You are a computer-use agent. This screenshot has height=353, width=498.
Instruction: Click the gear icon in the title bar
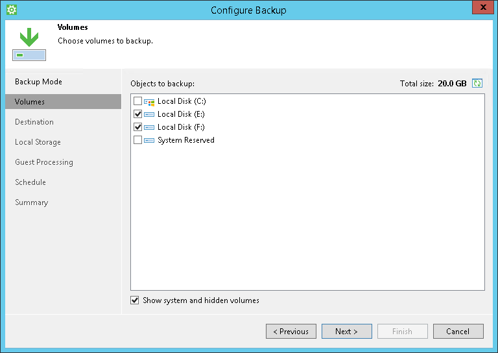pyautogui.click(x=11, y=10)
